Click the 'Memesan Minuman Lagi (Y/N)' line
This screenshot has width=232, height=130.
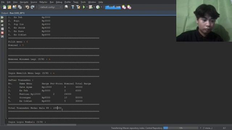pyautogui.click(x=29, y=59)
